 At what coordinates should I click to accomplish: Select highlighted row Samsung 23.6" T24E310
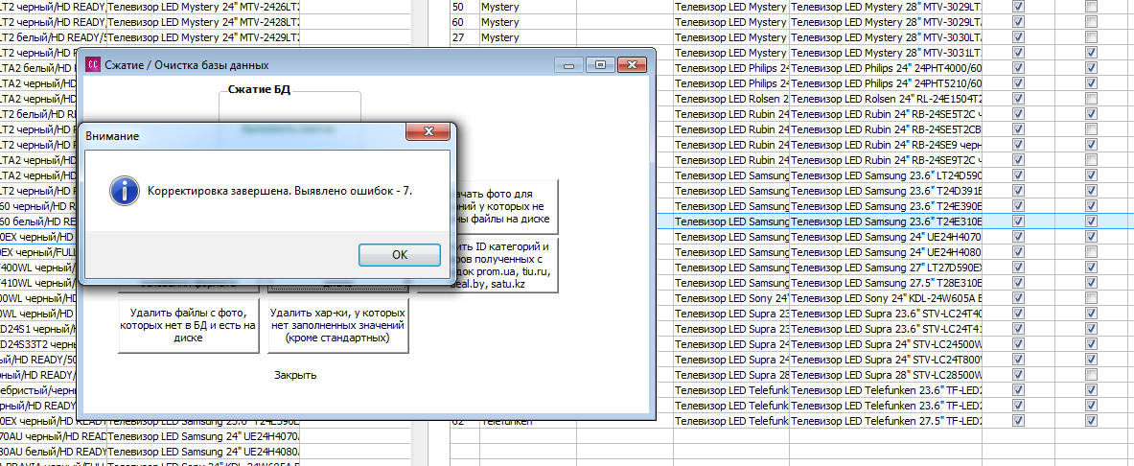click(886, 221)
